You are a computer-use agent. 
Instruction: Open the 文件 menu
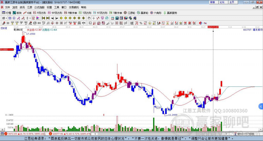tap(7, 7)
